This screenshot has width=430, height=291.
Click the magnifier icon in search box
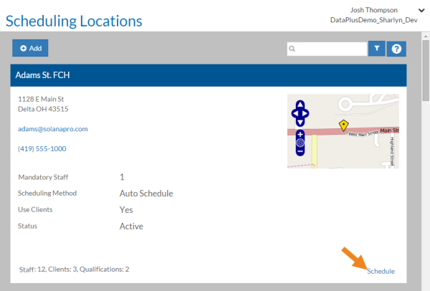292,49
